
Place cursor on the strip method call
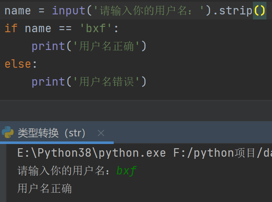[236, 10]
